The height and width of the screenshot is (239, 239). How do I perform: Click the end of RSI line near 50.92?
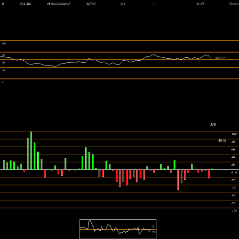tap(212, 59)
